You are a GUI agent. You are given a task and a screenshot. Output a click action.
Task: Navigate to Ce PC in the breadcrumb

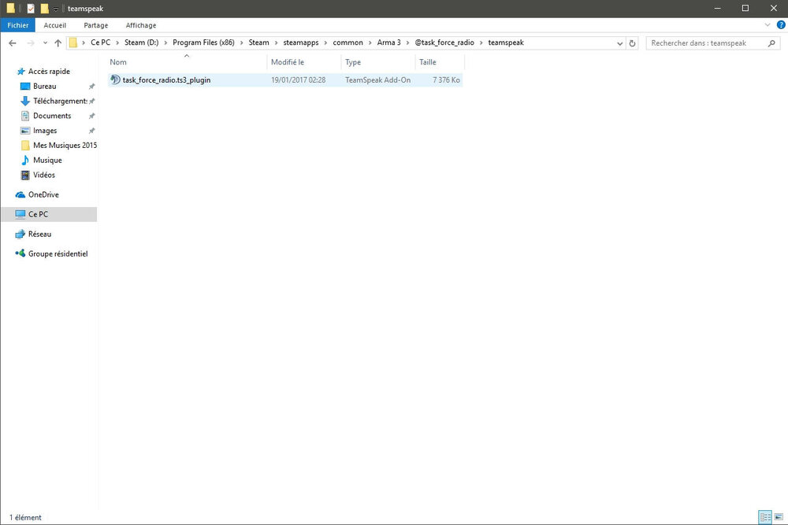pos(101,43)
